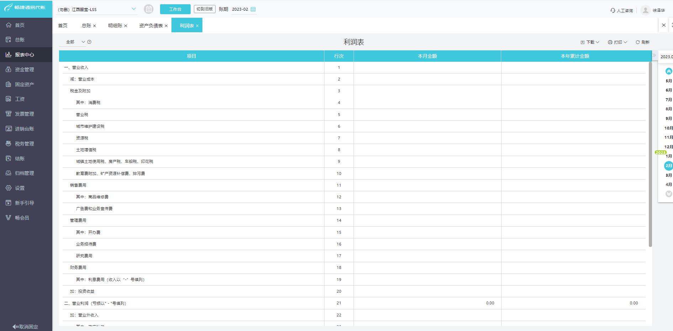673x331 pixels.
Task: Open the 固定资产 sidebar icon
Action: point(9,84)
